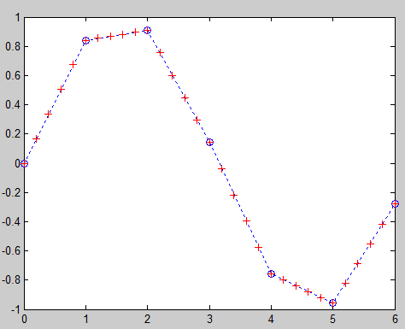Click the red plus marker just before x=5 minimum
Image resolution: width=405 pixels, height=329 pixels.
tap(320, 298)
